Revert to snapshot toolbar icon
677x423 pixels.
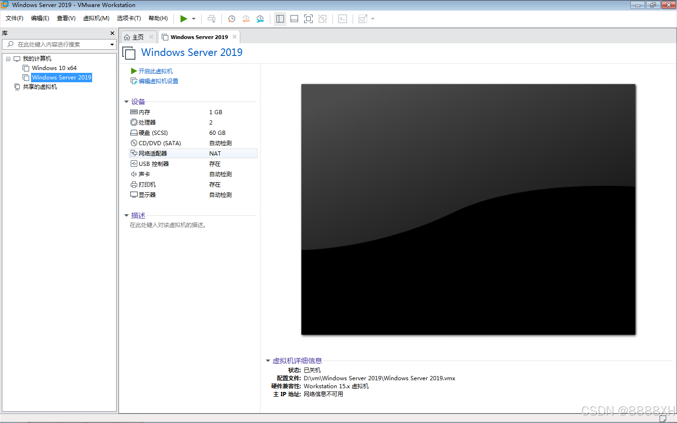click(x=246, y=19)
